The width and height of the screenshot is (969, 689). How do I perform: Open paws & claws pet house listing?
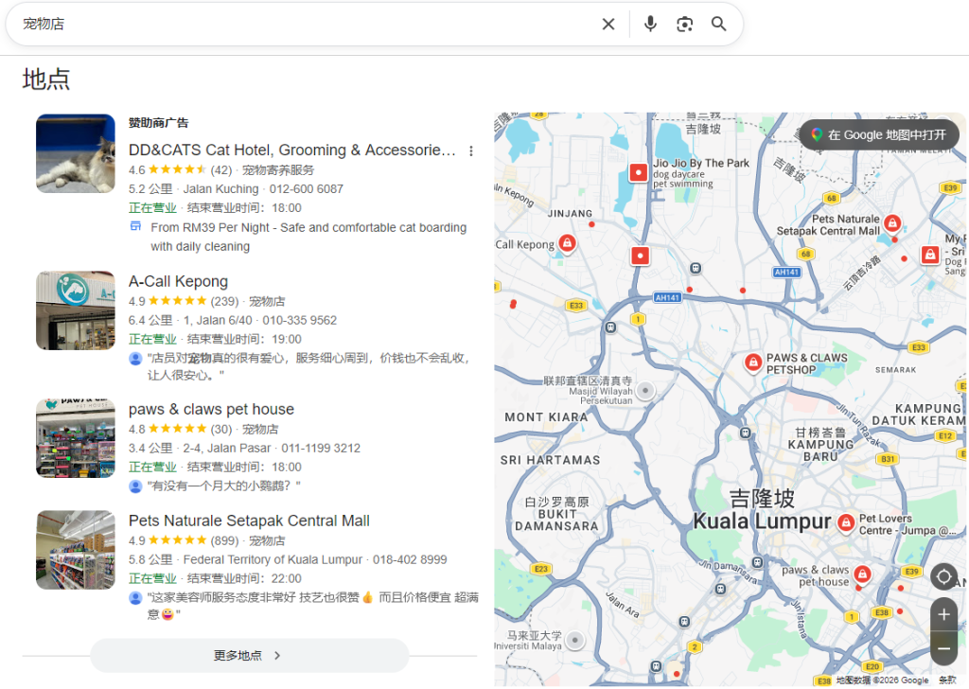[211, 409]
